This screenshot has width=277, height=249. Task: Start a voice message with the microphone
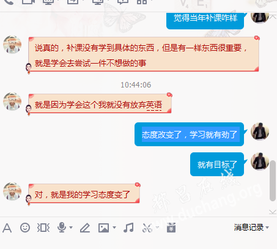62,228
